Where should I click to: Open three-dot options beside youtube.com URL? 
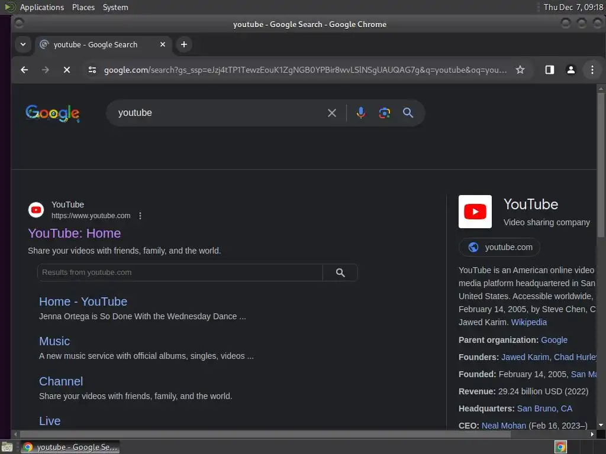click(140, 216)
